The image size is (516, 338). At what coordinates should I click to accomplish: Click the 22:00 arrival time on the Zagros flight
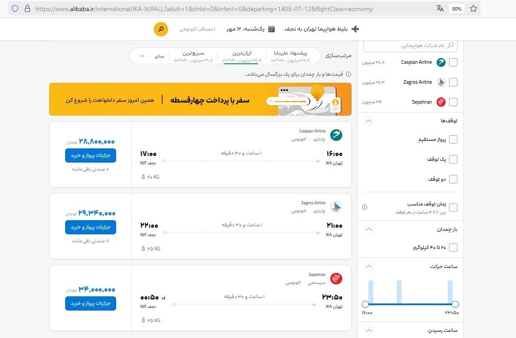pyautogui.click(x=149, y=225)
